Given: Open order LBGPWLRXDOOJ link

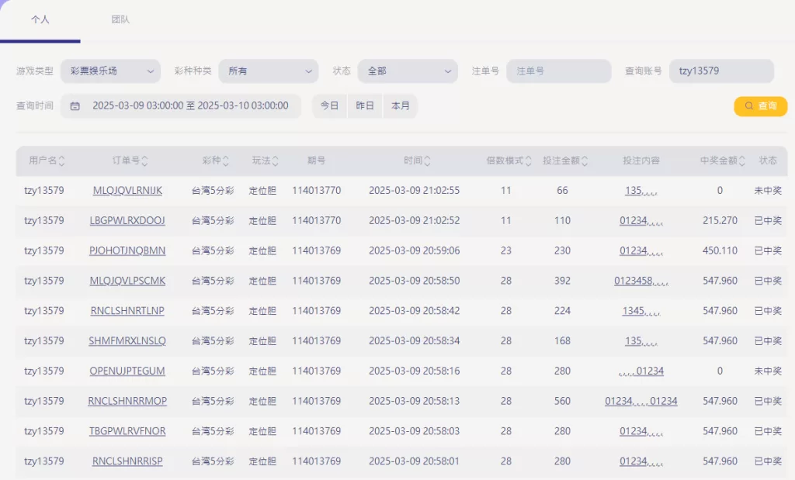Looking at the screenshot, I should click(127, 220).
